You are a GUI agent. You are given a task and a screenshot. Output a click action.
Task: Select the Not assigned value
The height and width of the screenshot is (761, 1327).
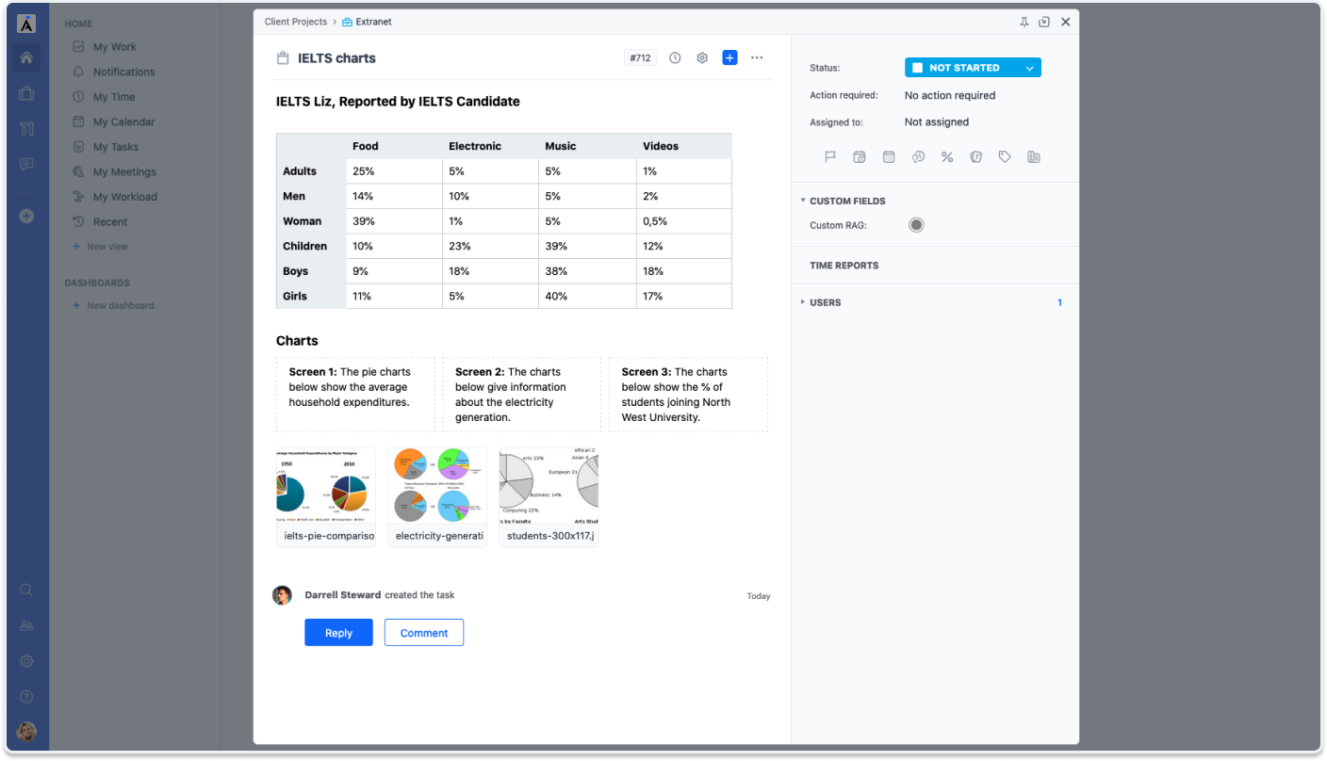click(937, 122)
